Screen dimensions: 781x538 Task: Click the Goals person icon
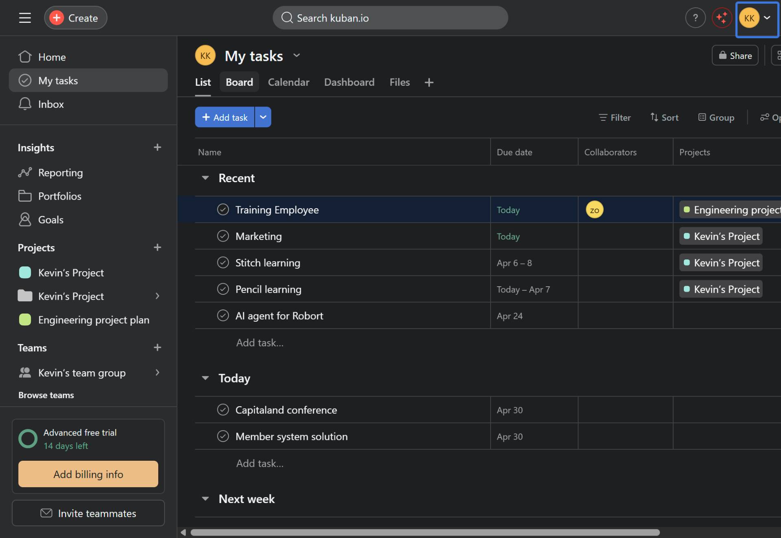pos(25,220)
